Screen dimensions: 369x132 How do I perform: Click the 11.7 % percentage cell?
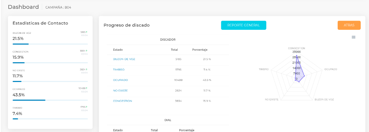coord(207,91)
